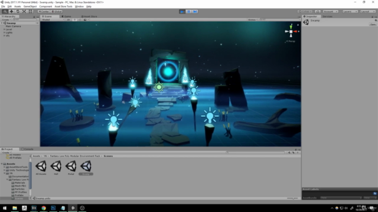Image resolution: width=378 pixels, height=212 pixels.
Task: Collapse the Assets folder in Project tree
Action: tap(2, 164)
